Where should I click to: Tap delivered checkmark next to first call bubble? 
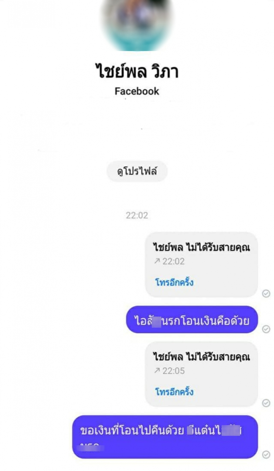(266, 294)
